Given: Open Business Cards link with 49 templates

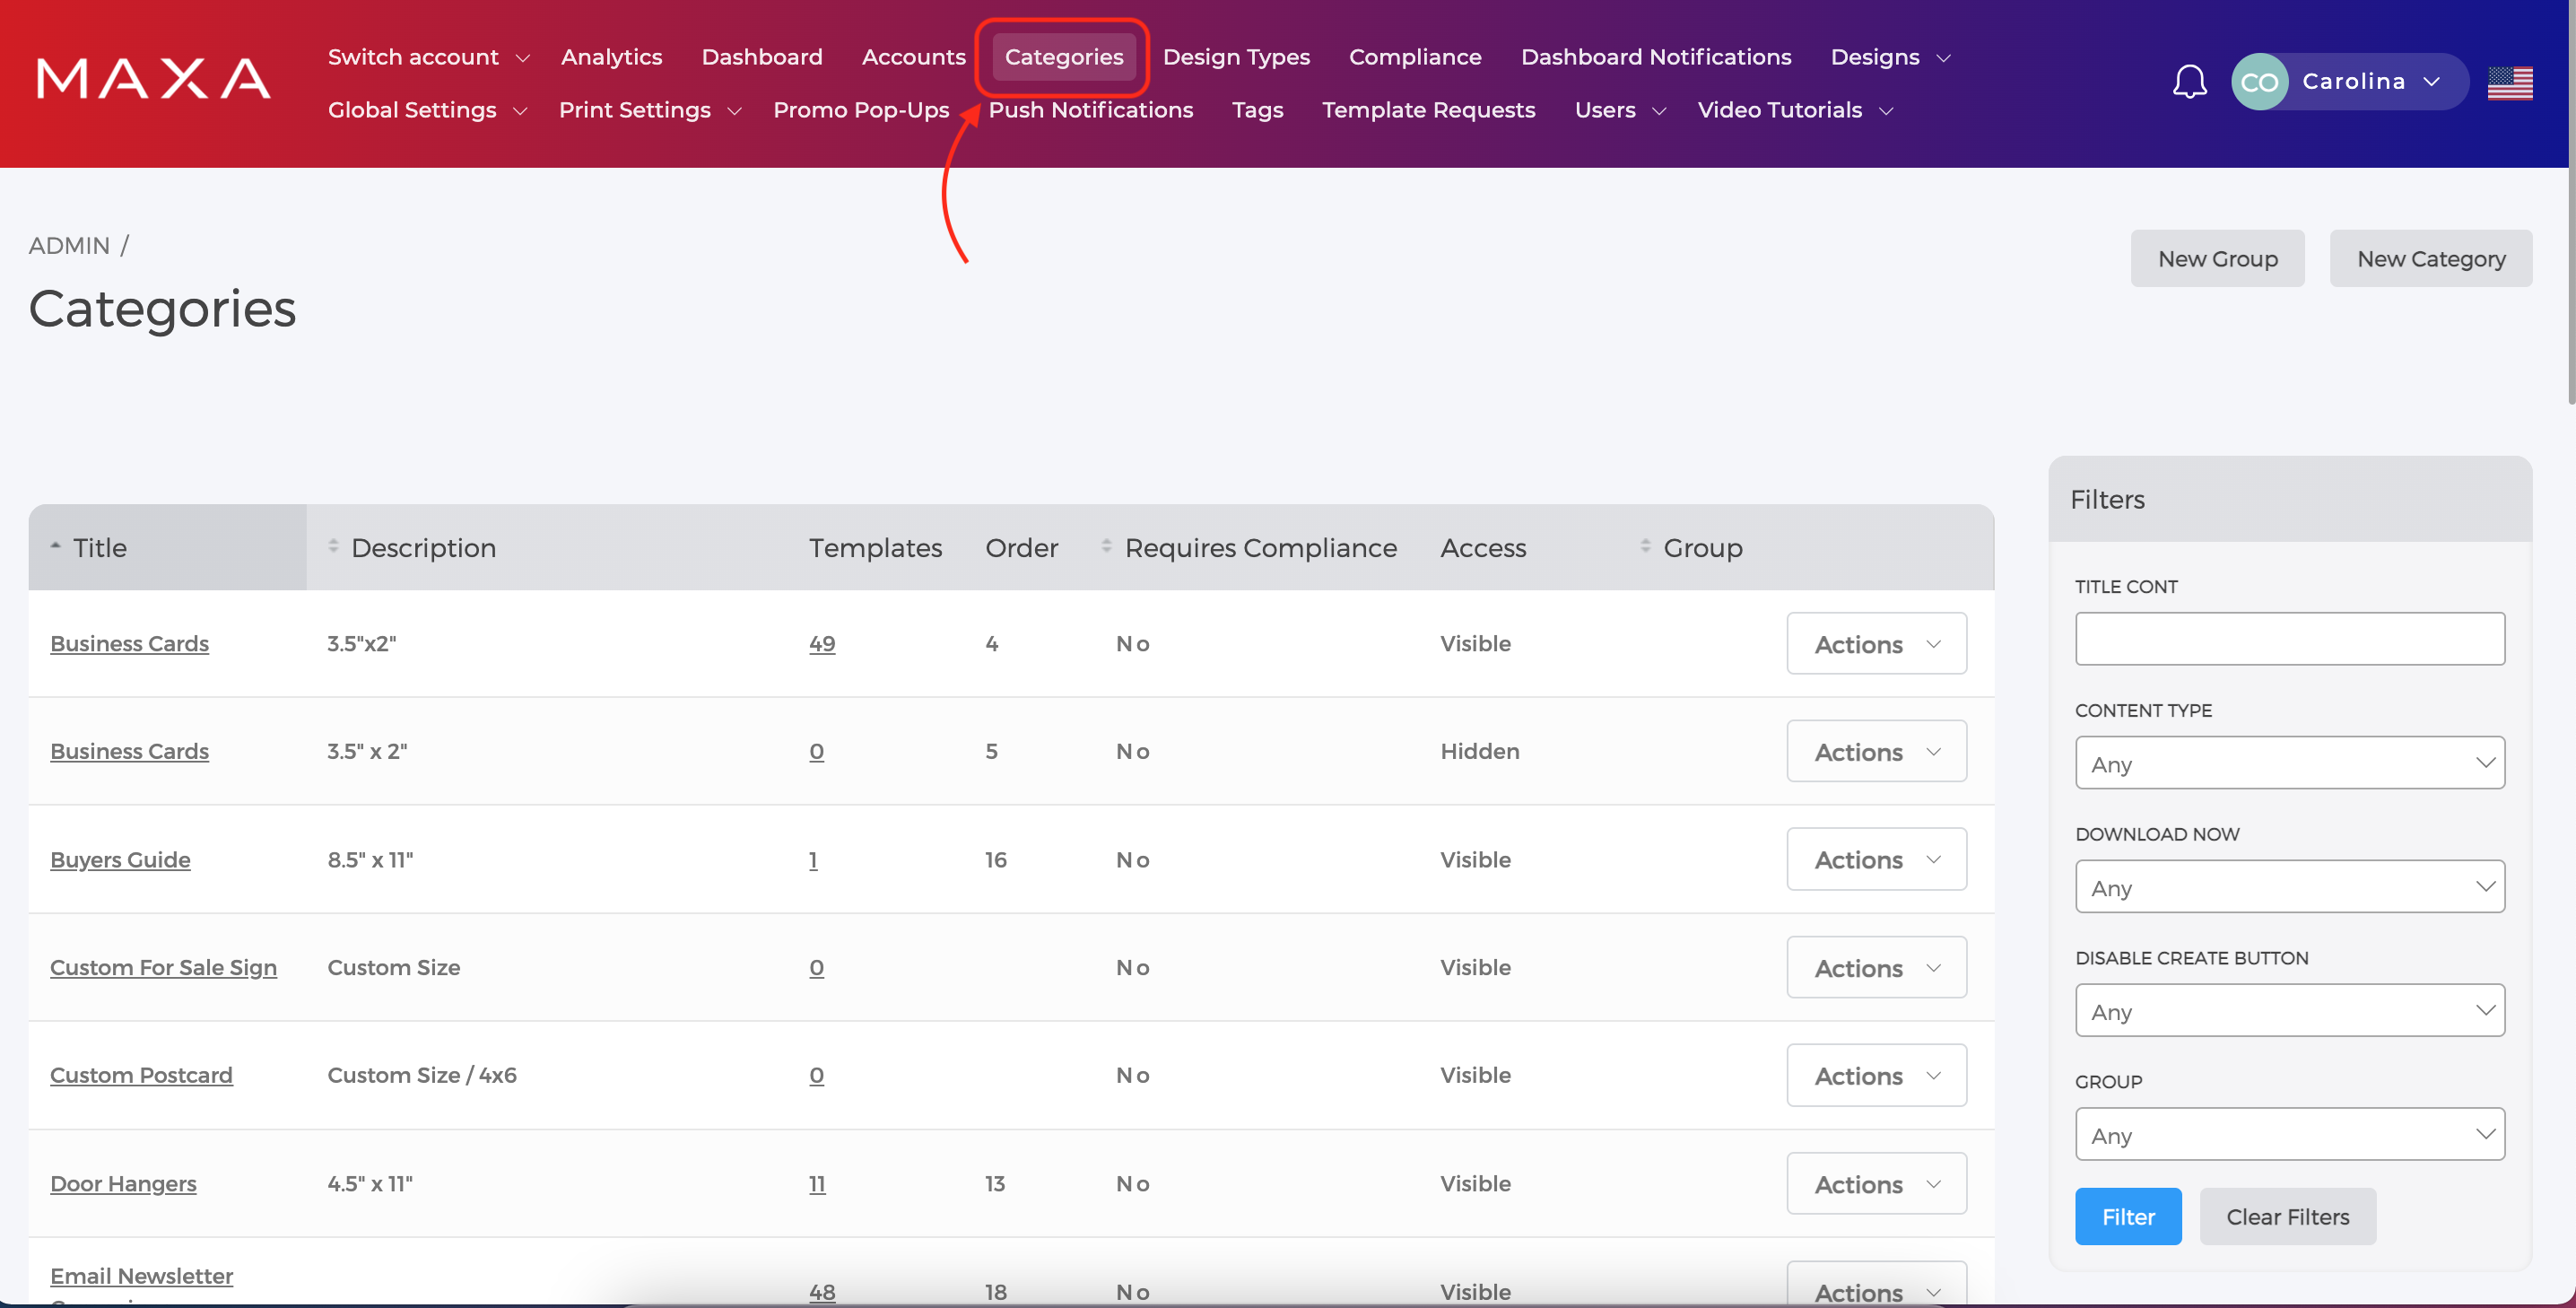Looking at the screenshot, I should click(129, 643).
